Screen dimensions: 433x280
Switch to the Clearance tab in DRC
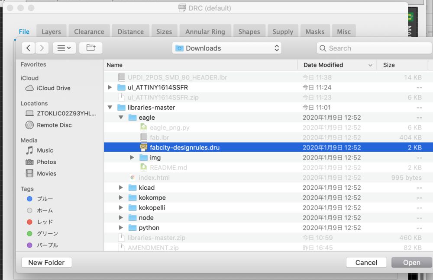click(x=89, y=32)
